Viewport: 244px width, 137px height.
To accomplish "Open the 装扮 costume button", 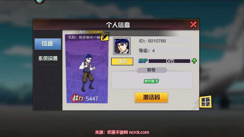I will tap(122, 61).
